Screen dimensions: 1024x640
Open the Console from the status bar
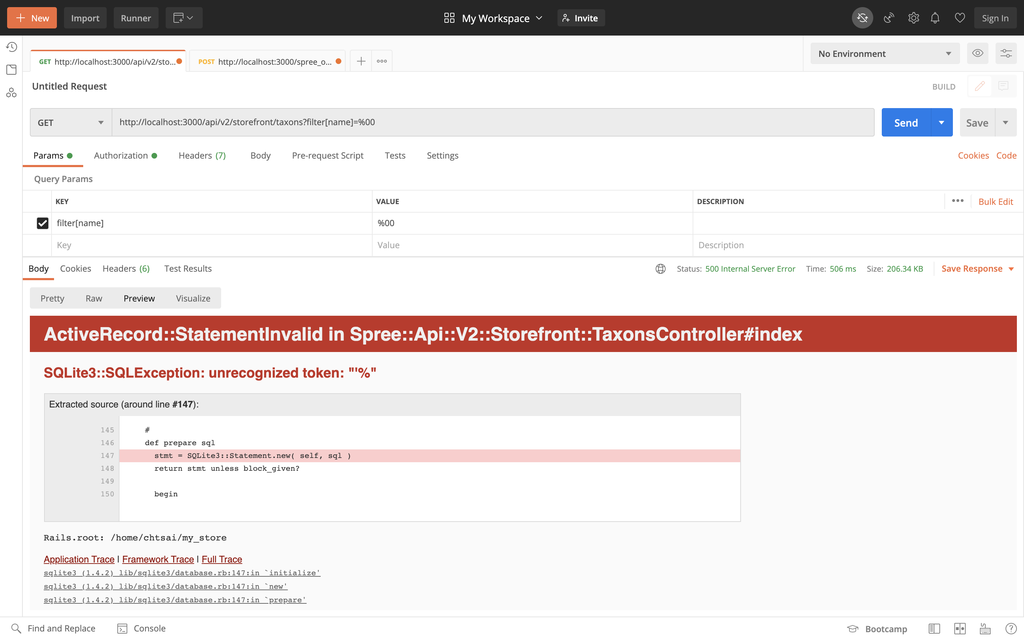(141, 629)
